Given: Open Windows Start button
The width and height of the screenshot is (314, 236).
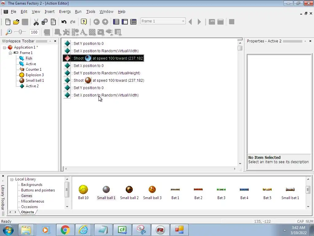Looking at the screenshot, I should [x=8, y=230].
